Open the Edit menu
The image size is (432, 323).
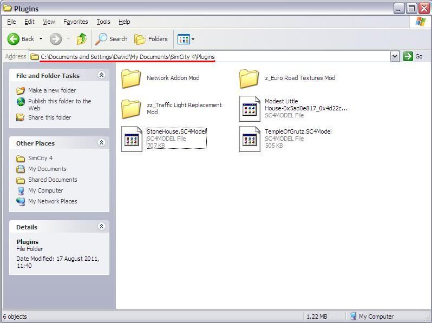point(29,22)
